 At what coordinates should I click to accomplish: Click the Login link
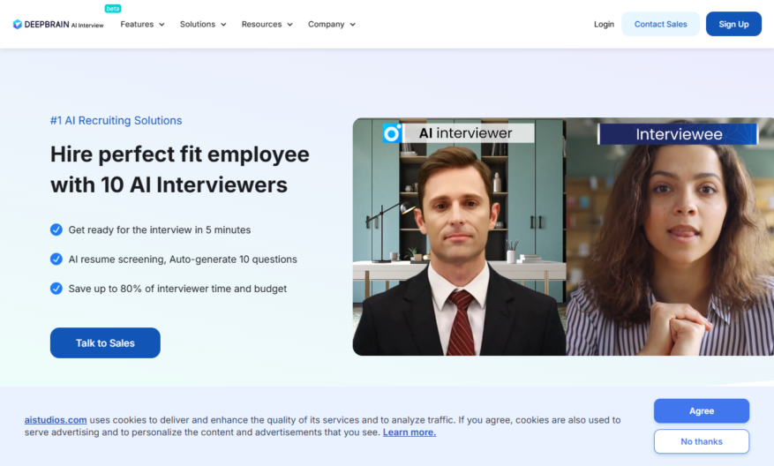pyautogui.click(x=604, y=24)
